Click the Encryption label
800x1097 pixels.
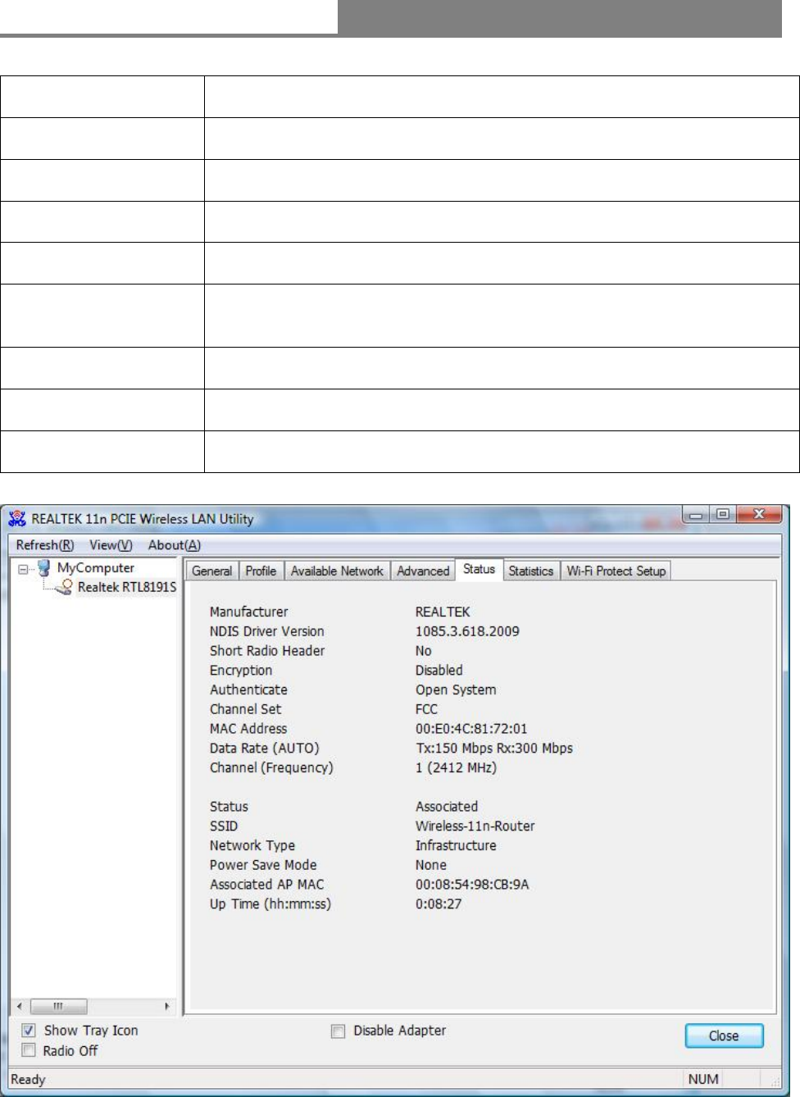coord(241,671)
